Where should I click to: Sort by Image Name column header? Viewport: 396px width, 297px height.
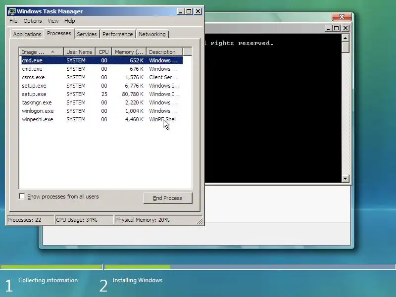[x=41, y=52]
